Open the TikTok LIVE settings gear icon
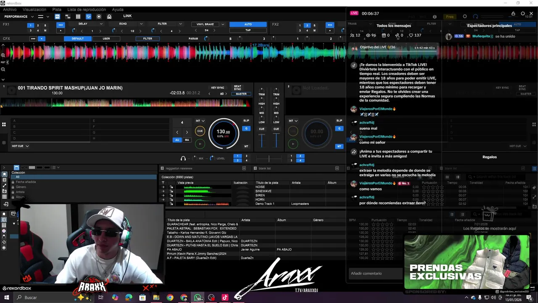Screen dimensions: 538x303 pos(522,14)
